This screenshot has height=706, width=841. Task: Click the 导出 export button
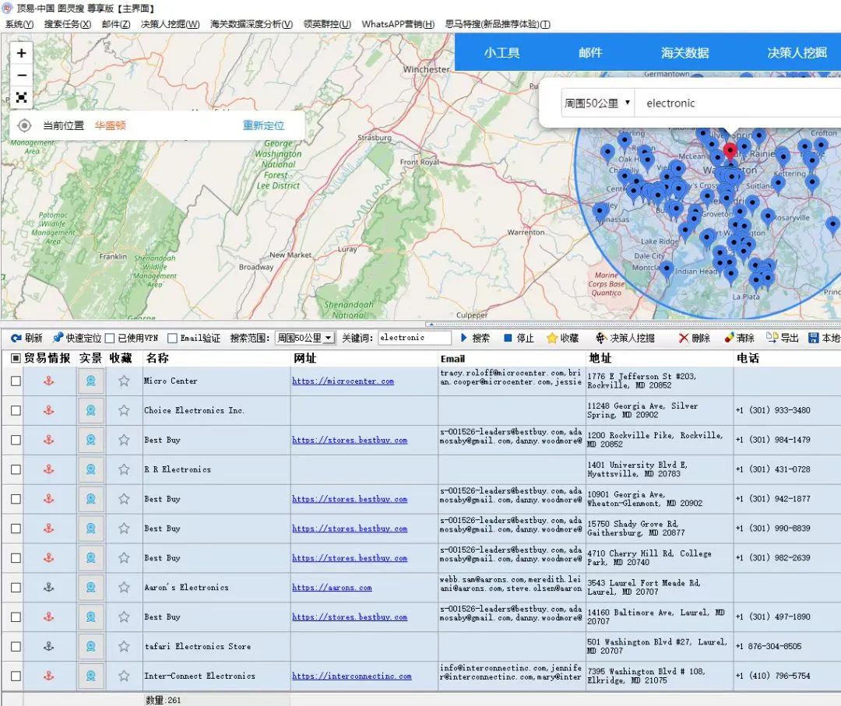pyautogui.click(x=783, y=338)
